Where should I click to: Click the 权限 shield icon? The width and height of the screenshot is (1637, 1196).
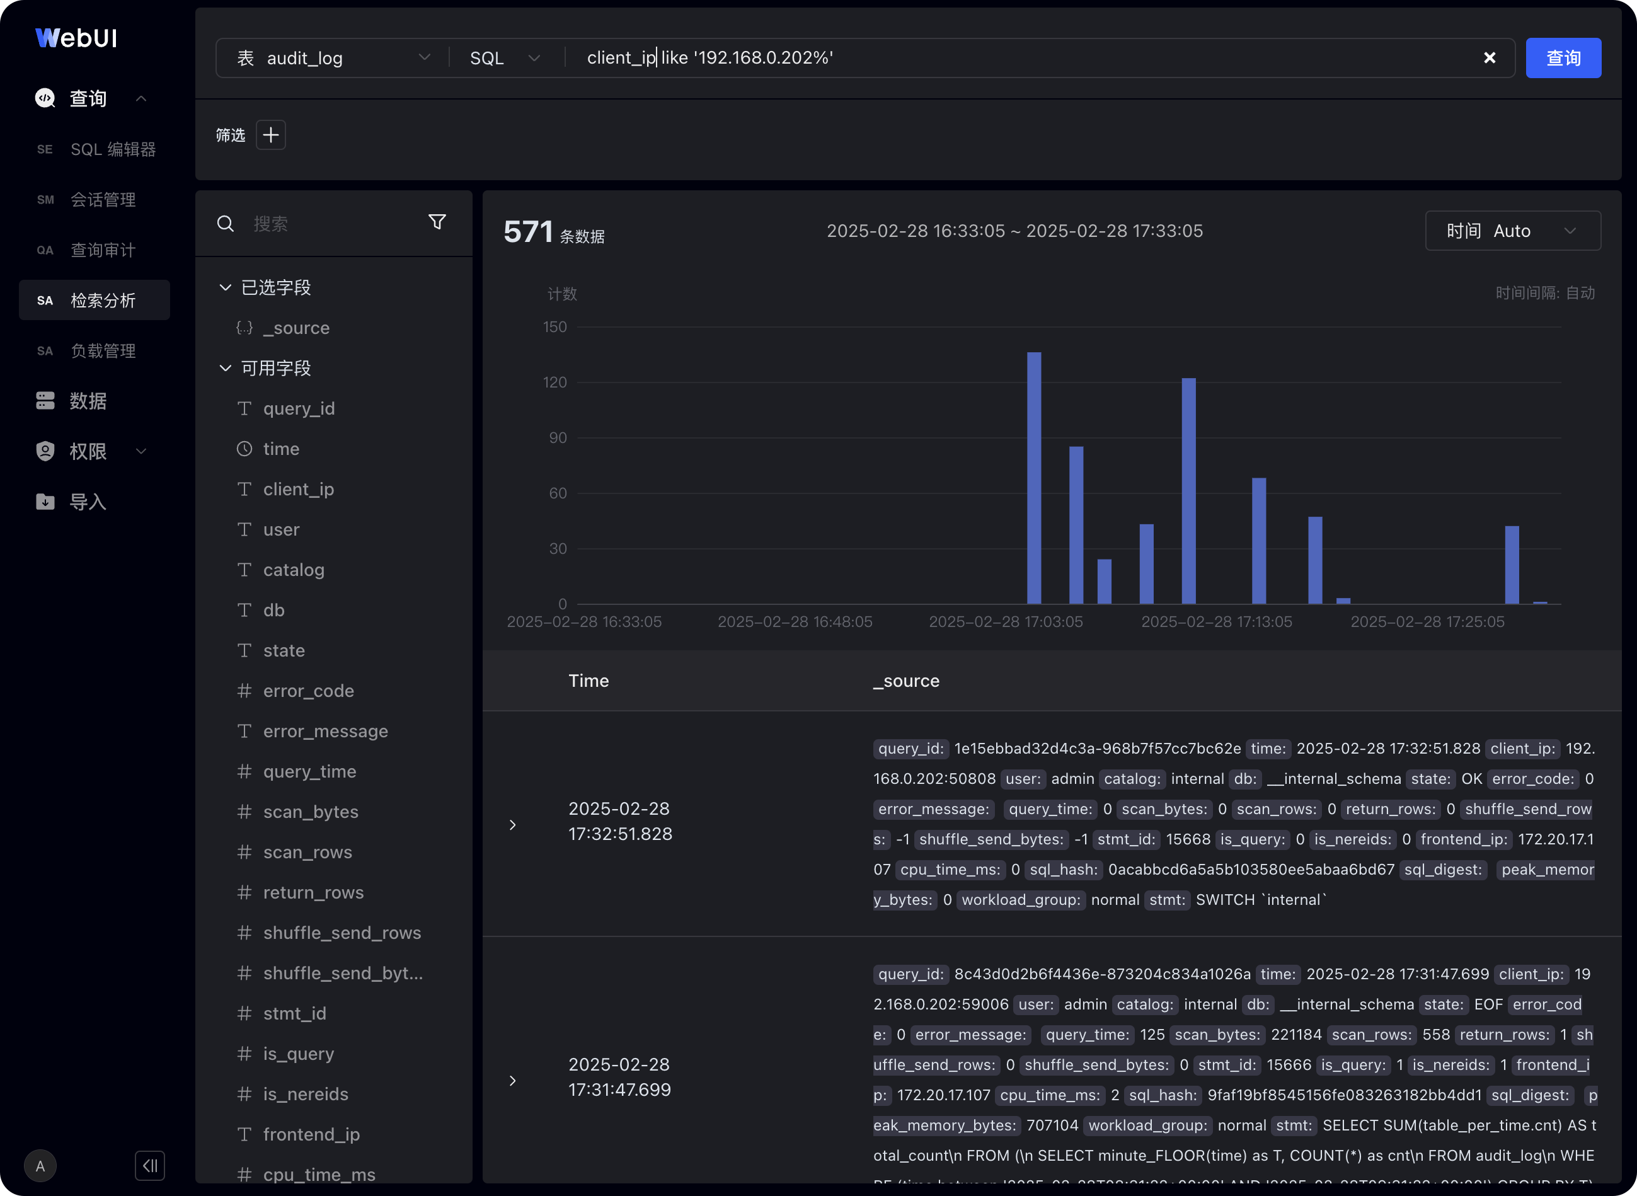coord(45,451)
